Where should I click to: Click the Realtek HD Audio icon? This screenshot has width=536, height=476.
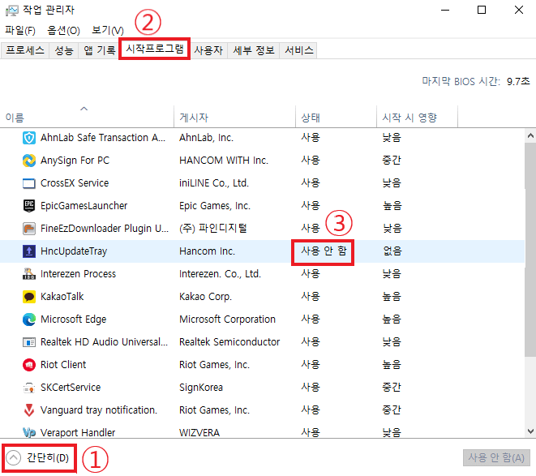click(x=29, y=342)
